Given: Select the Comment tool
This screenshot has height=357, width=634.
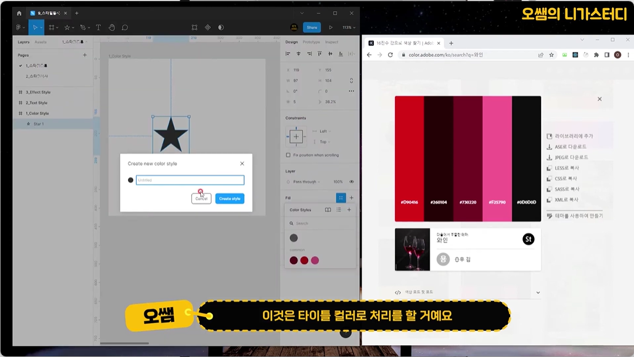Looking at the screenshot, I should [125, 28].
